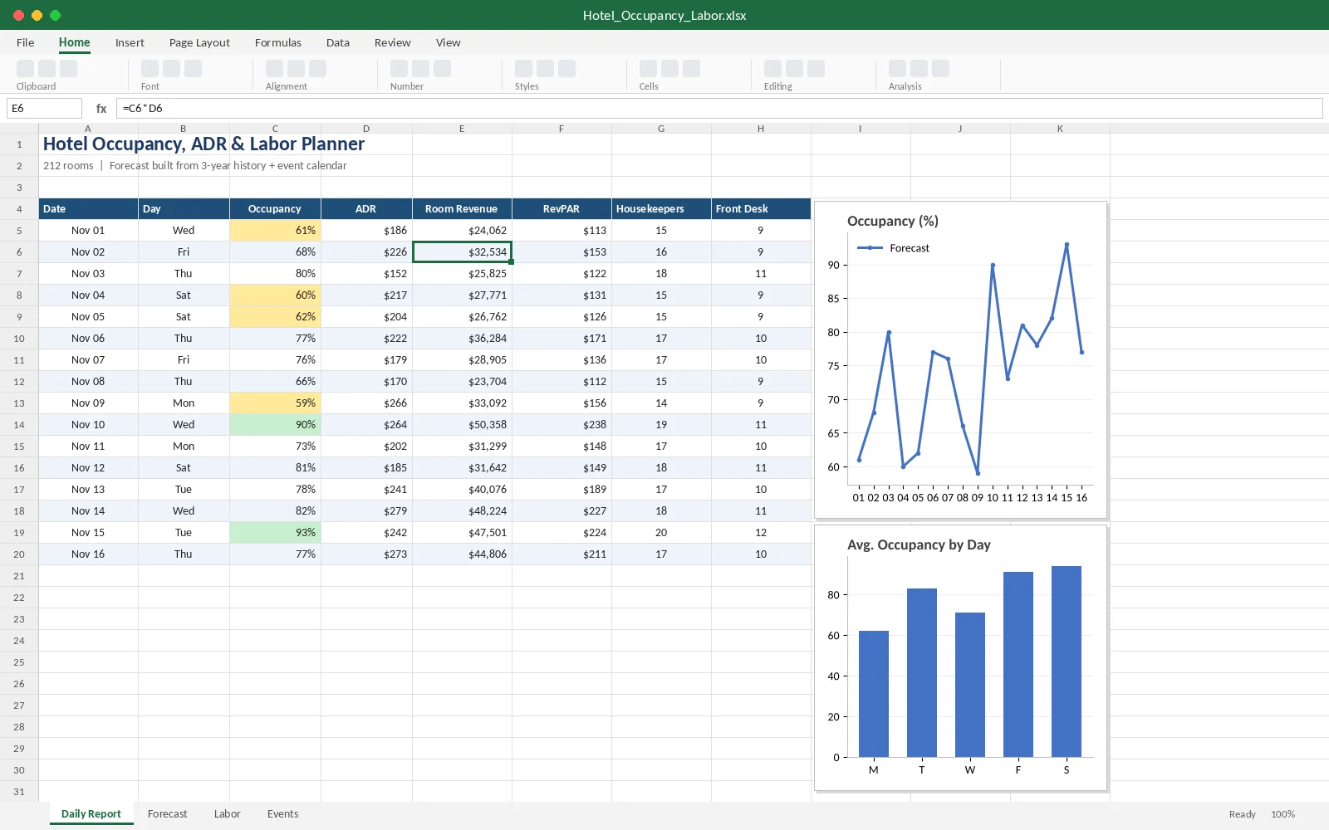The width and height of the screenshot is (1329, 830).
Task: Click the formula bar containing =C6*D6
Action: pyautogui.click(x=719, y=108)
